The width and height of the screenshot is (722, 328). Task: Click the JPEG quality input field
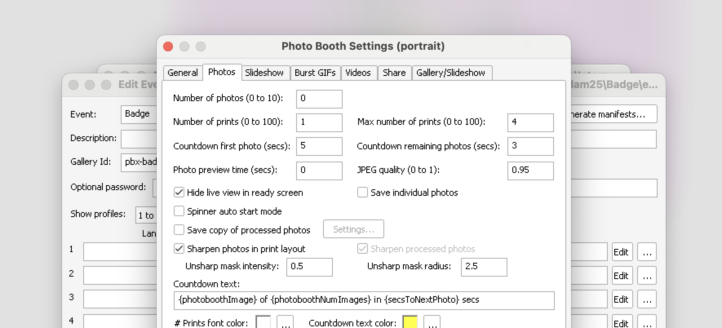tap(530, 171)
